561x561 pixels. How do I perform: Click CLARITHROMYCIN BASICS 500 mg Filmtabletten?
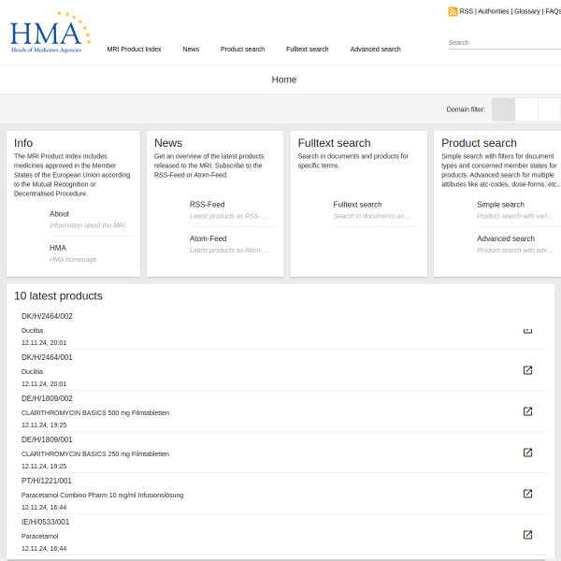tap(95, 413)
